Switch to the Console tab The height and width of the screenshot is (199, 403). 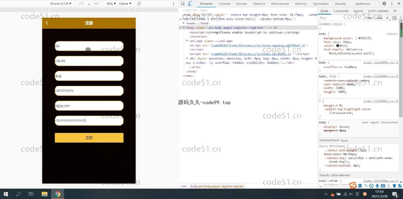point(224,4)
